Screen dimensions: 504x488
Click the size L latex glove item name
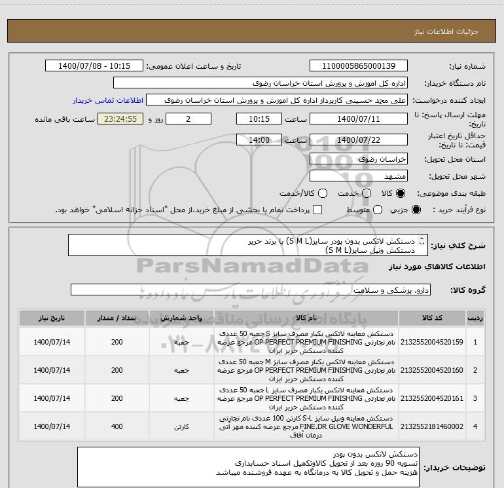click(x=306, y=398)
